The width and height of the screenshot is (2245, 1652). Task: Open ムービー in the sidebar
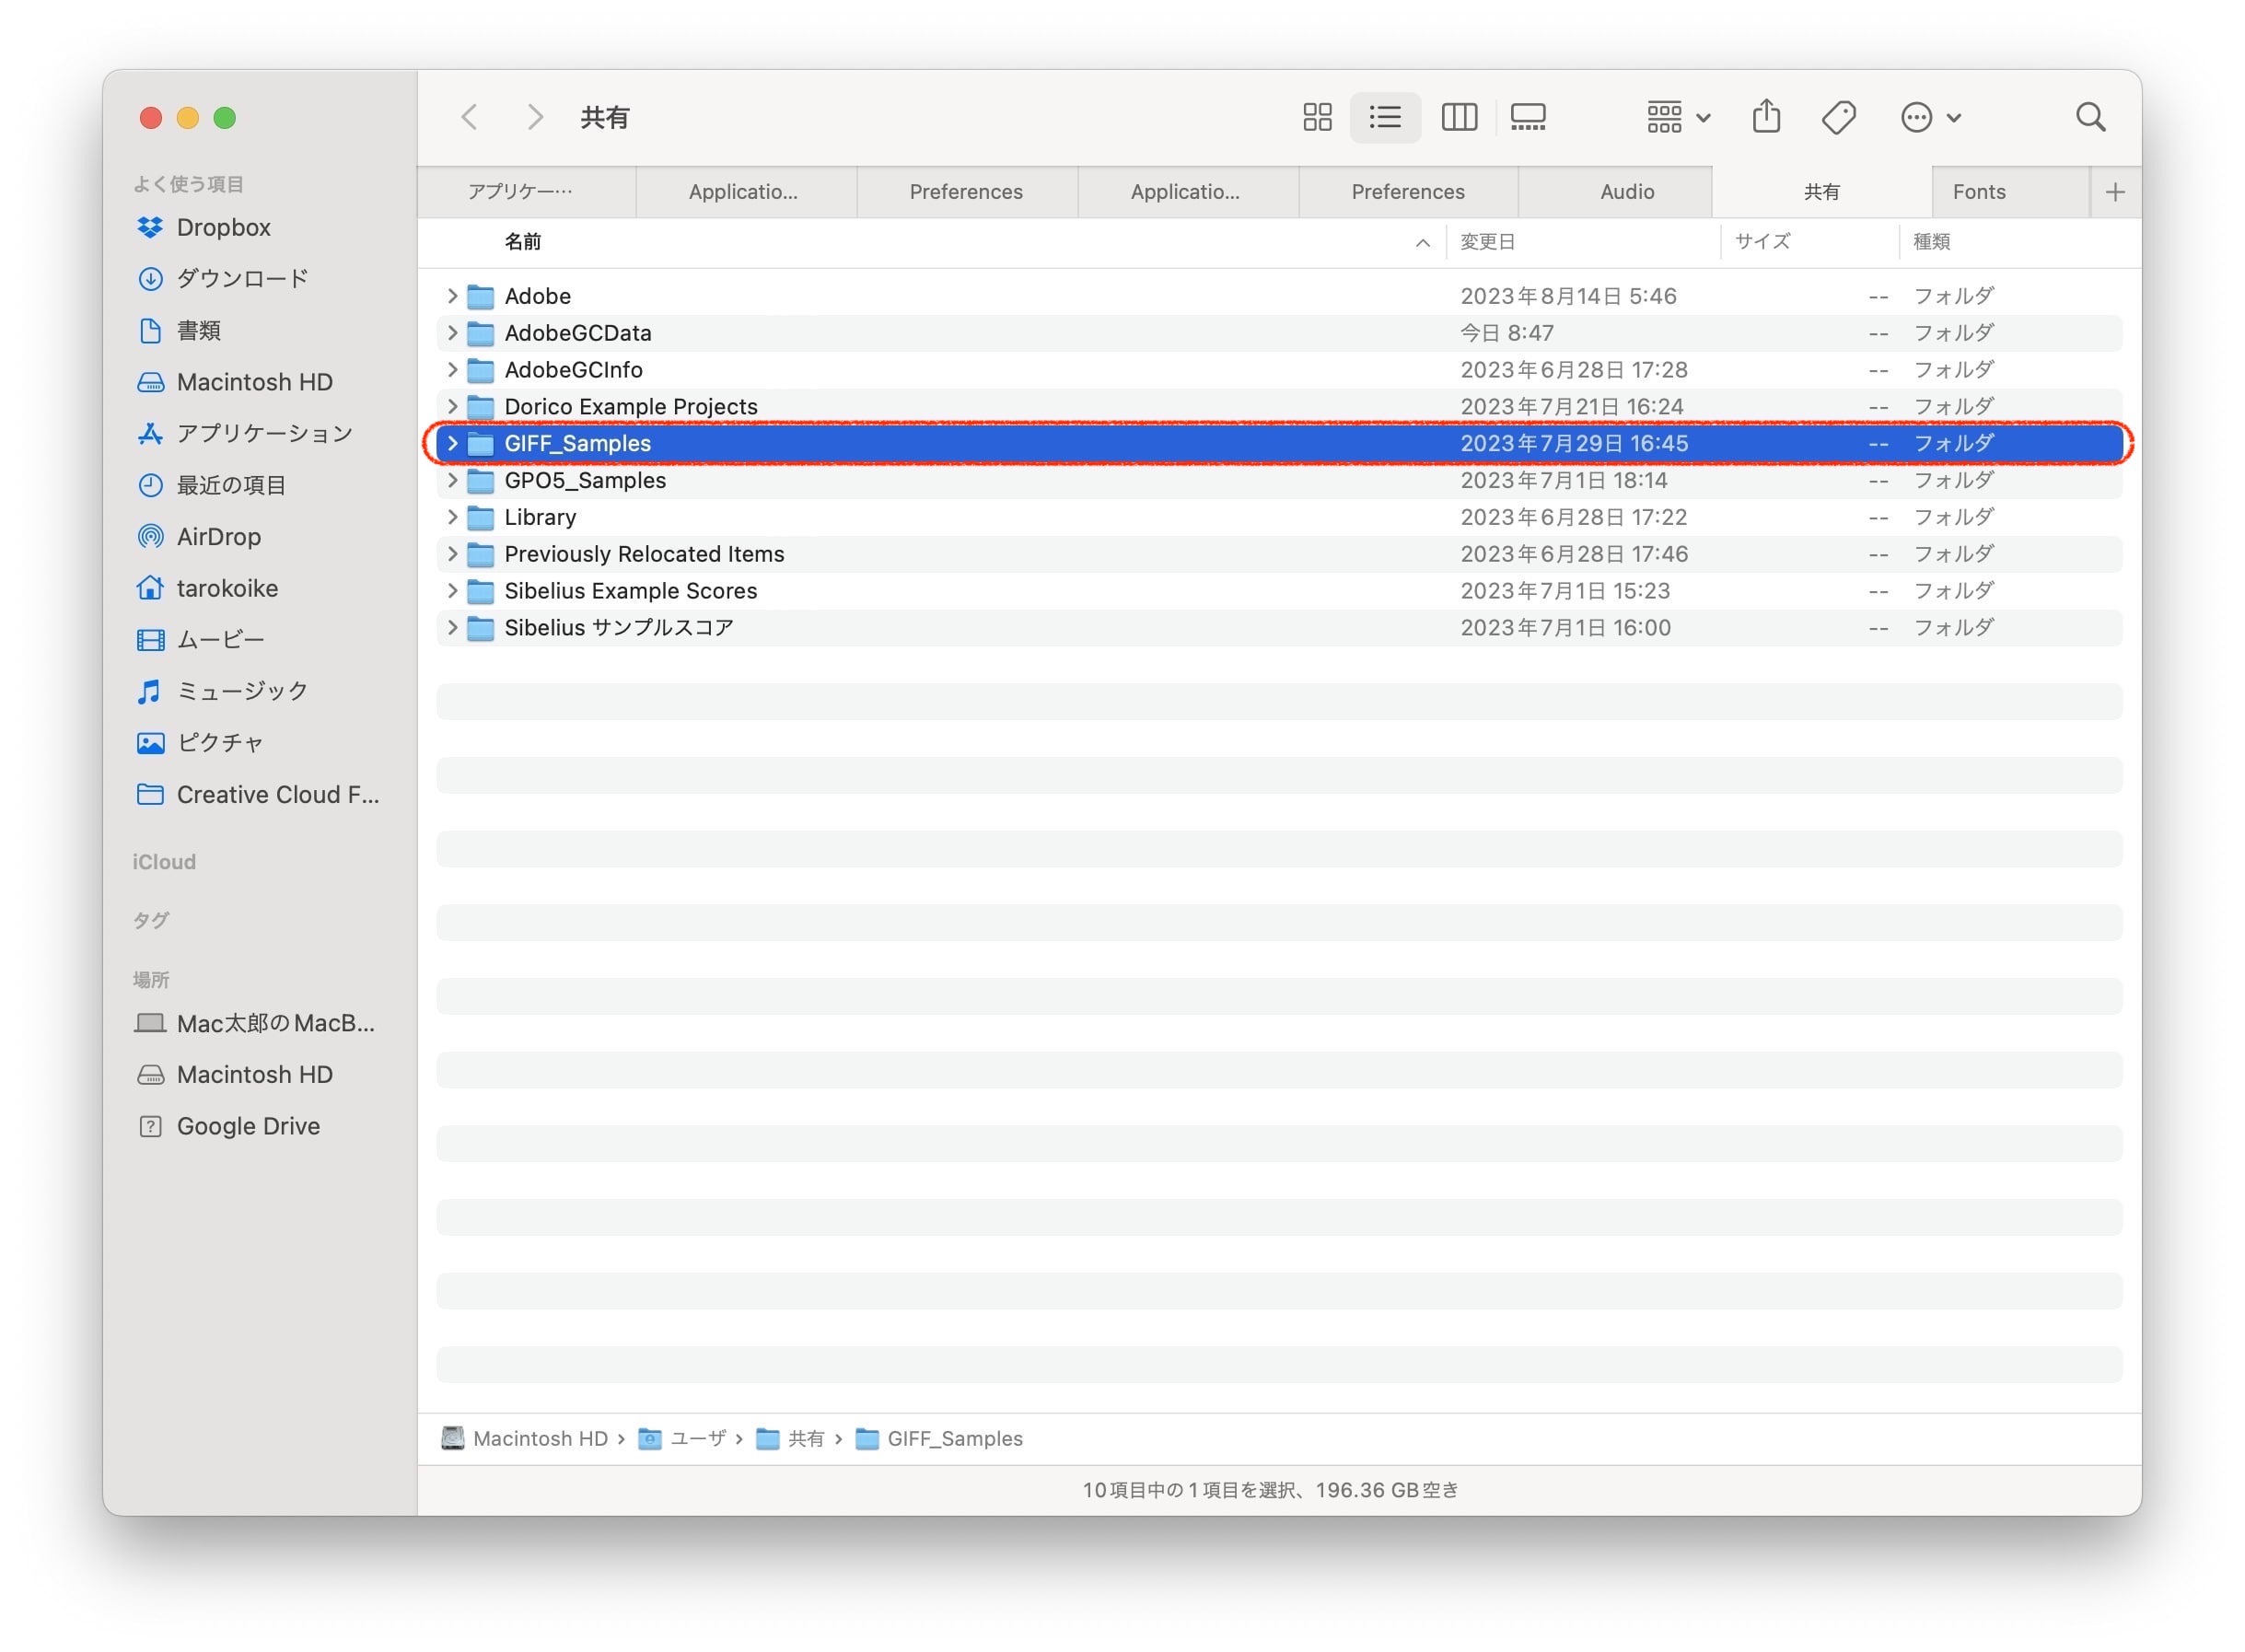click(x=200, y=640)
